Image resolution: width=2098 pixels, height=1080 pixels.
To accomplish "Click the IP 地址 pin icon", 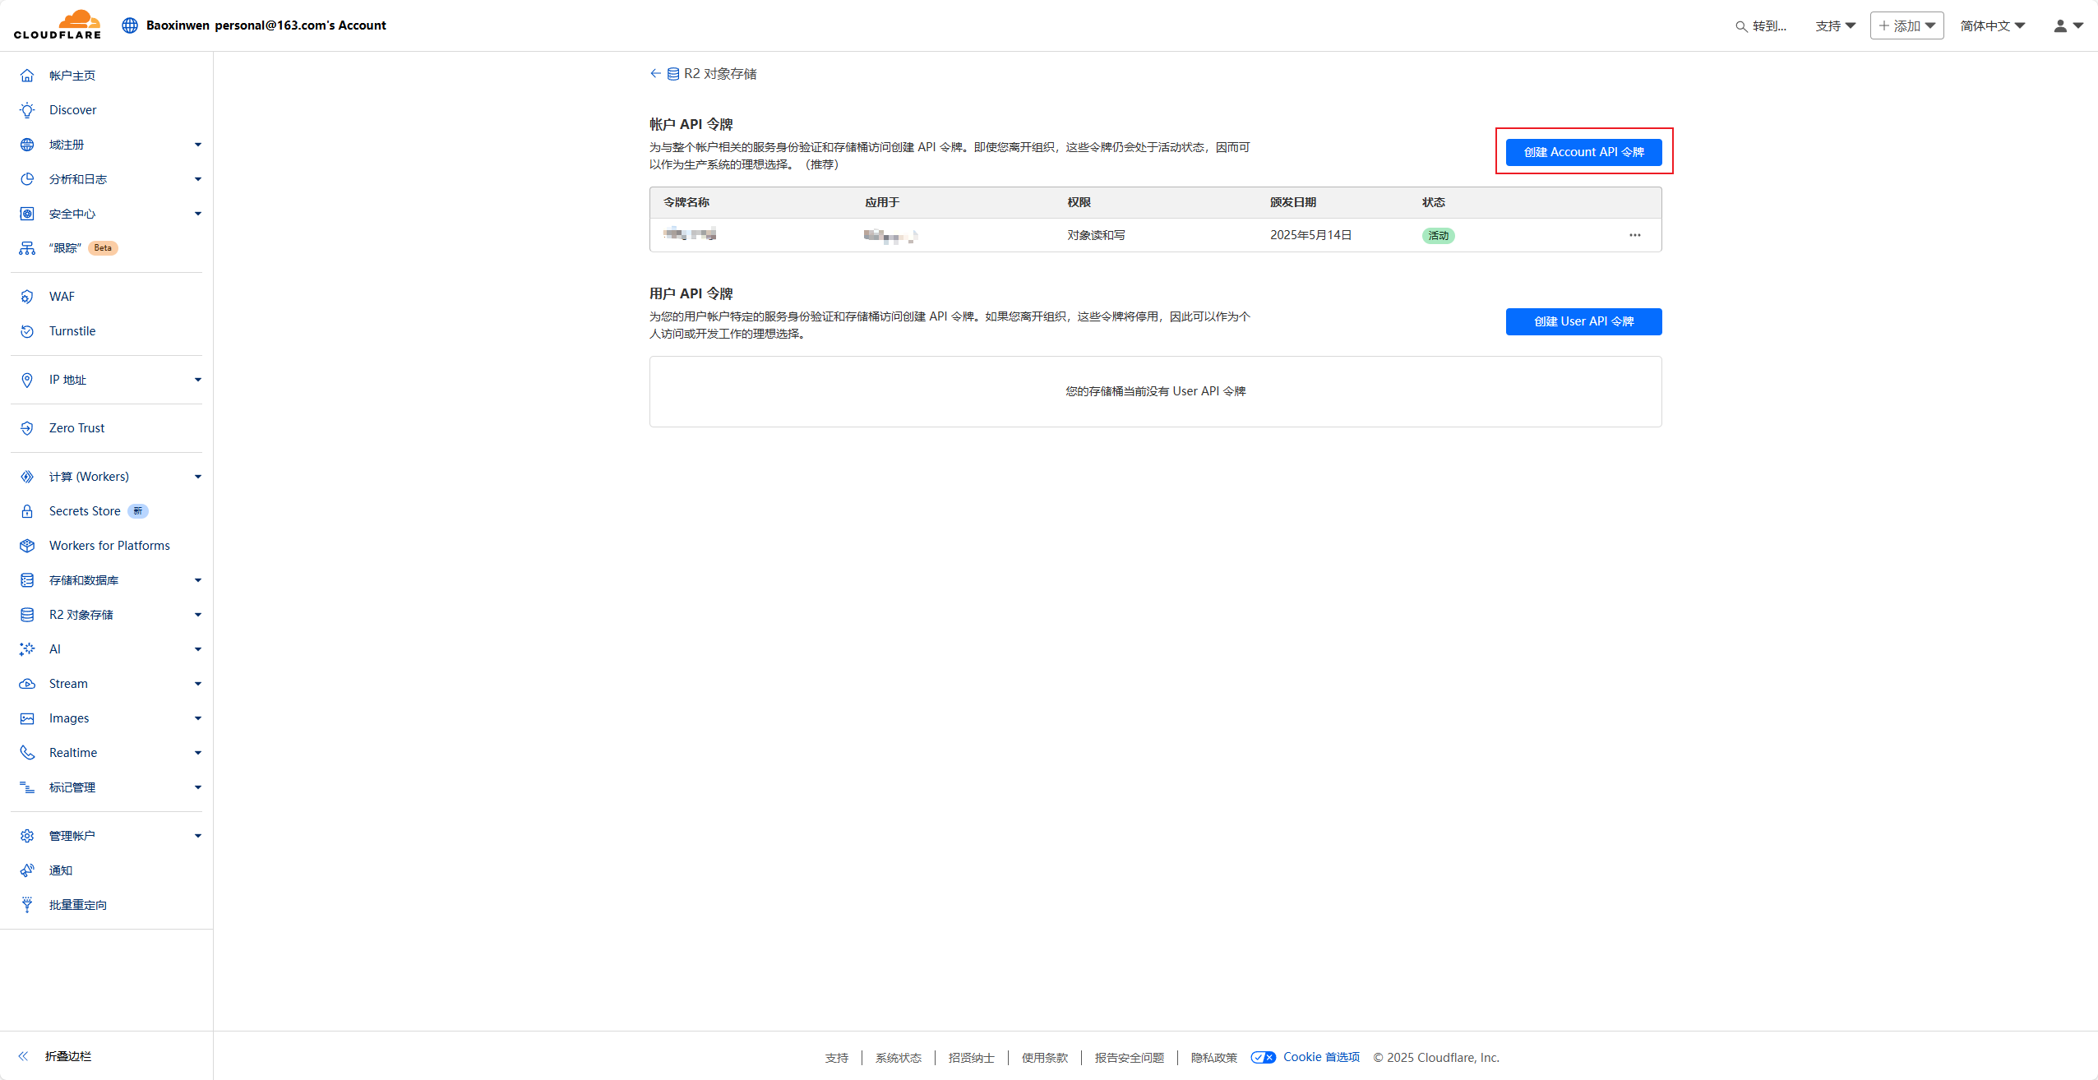I will [x=27, y=380].
